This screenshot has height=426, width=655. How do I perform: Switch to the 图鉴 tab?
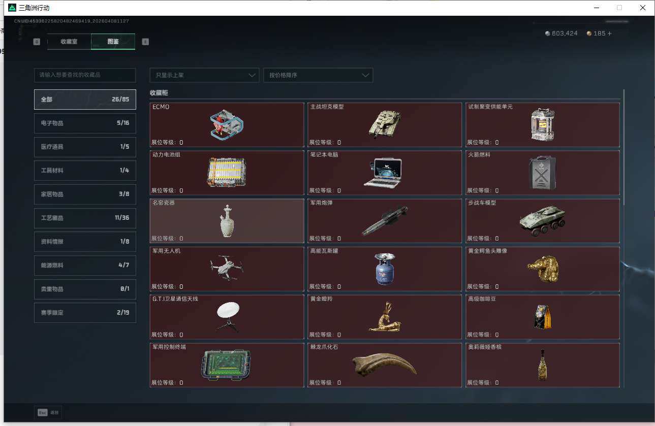point(113,42)
